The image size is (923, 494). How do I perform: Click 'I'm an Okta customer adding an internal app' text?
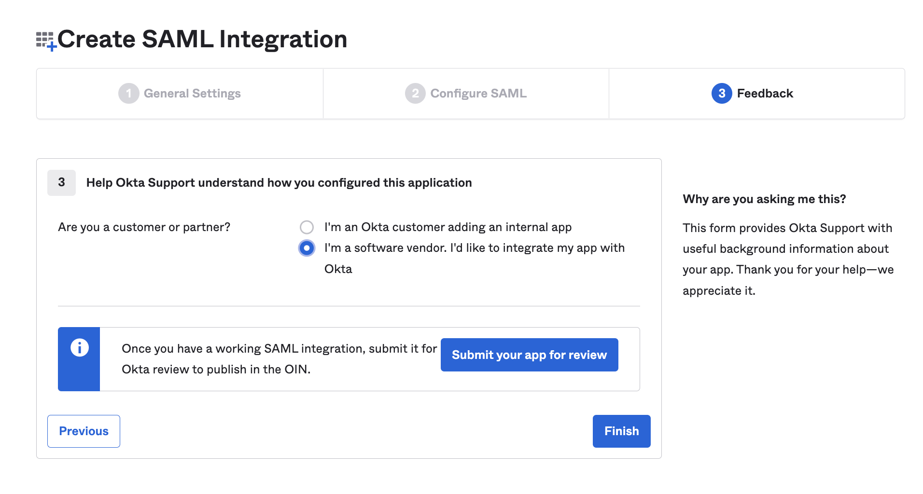(x=448, y=227)
